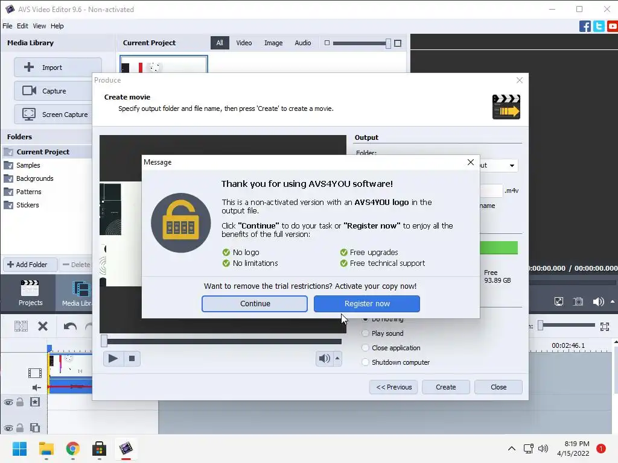Click Register now in the Message dialog
This screenshot has height=463, width=618.
pos(367,304)
